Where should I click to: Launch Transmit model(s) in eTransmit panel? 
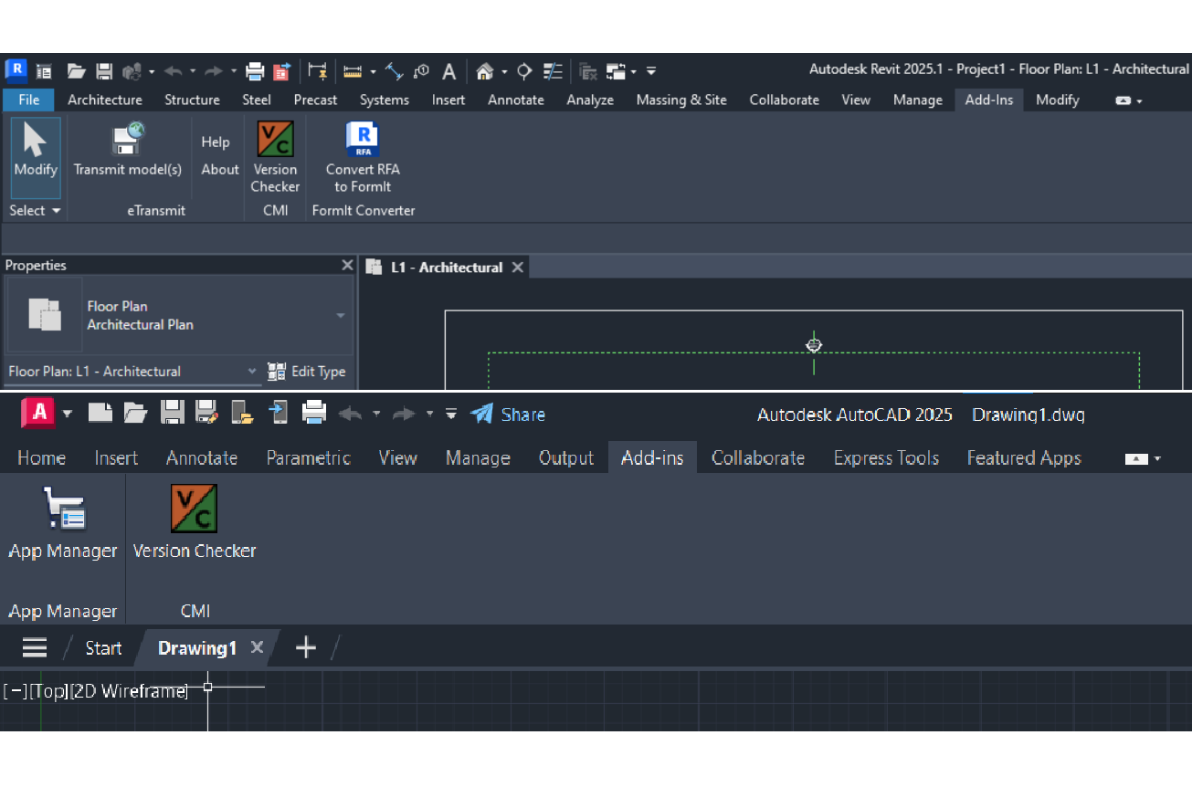click(x=128, y=152)
